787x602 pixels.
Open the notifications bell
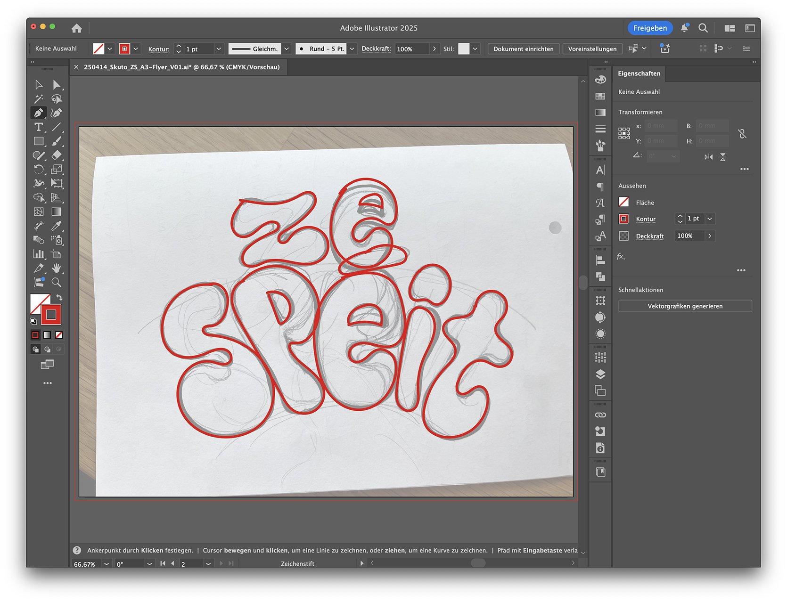[x=684, y=28]
